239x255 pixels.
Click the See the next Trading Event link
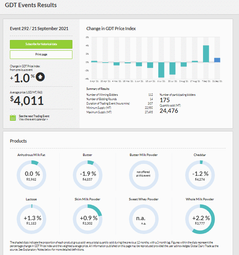pos(34,116)
